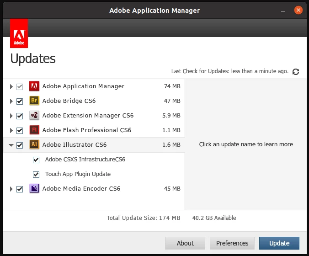Viewport: 309px width, 256px height.
Task: Uncheck the Adobe Extension Manager CS6 update
Action: coord(20,116)
